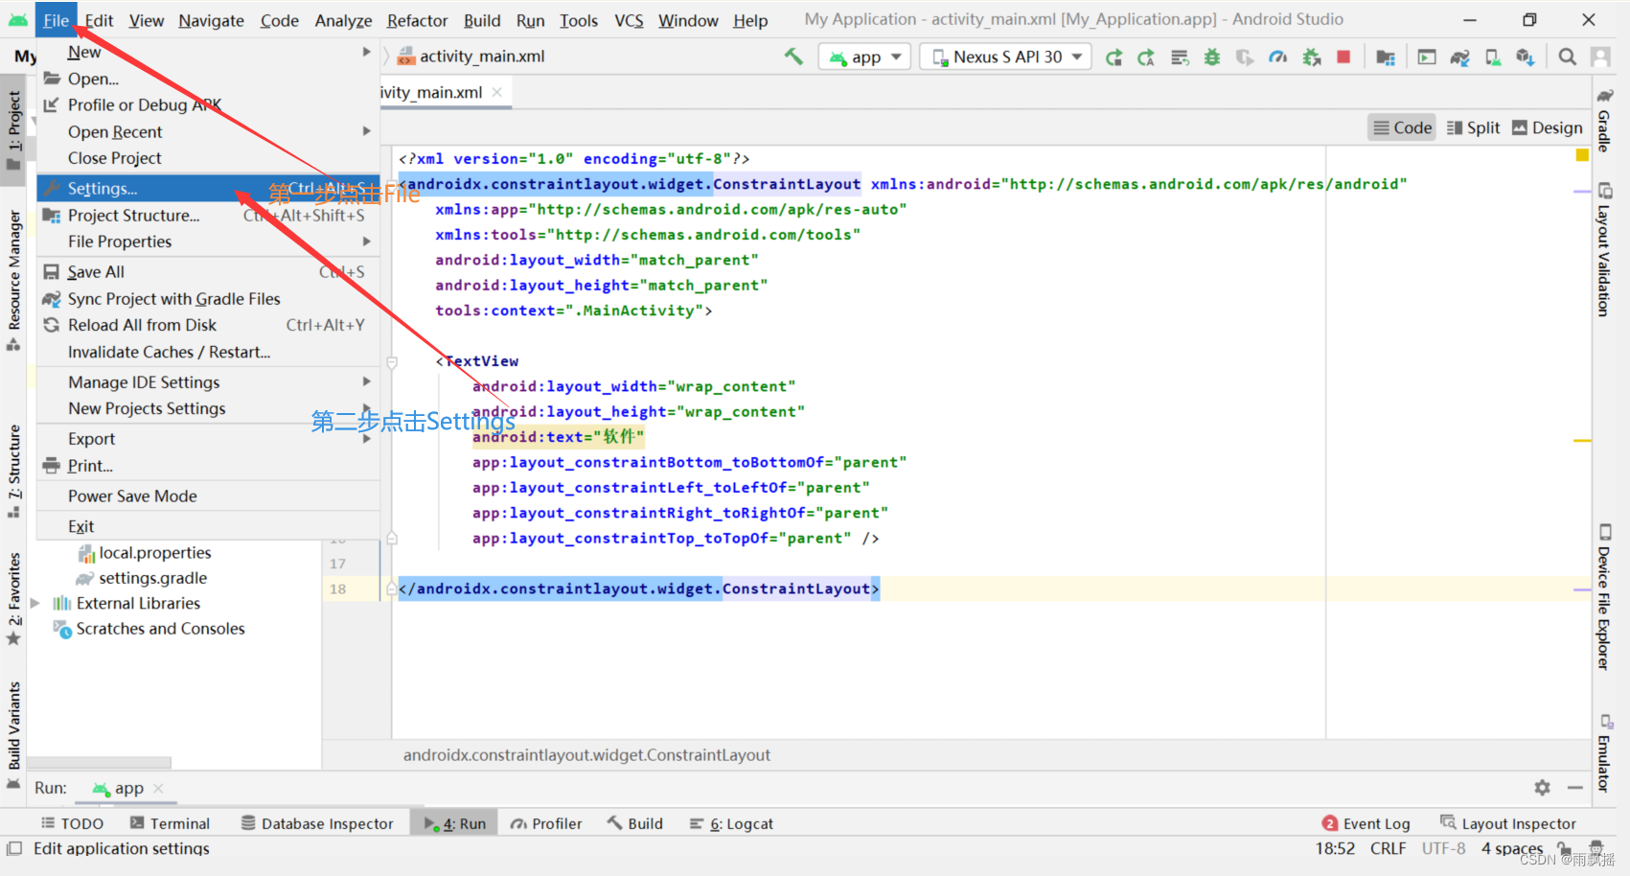
Task: Expand the External Libraries tree node
Action: tap(35, 603)
